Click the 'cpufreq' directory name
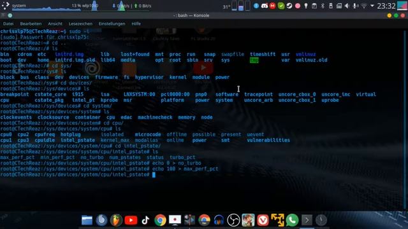Image resolution: width=408 pixels, height=229 pixels. click(x=45, y=135)
